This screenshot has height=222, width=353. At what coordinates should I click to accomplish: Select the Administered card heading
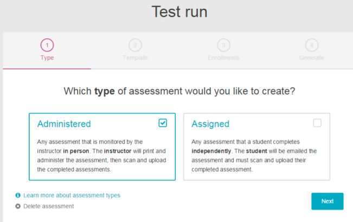pyautogui.click(x=64, y=124)
